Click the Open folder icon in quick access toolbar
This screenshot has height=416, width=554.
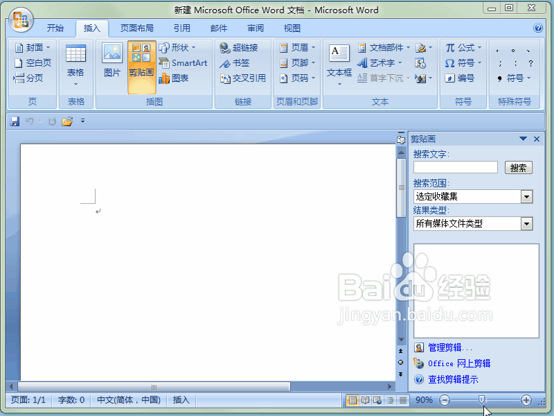click(67, 121)
